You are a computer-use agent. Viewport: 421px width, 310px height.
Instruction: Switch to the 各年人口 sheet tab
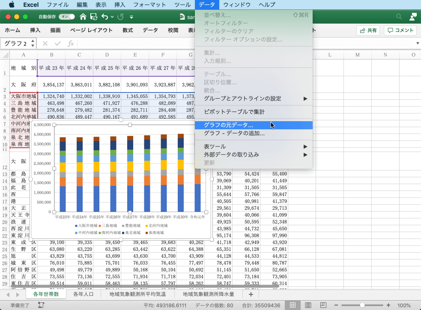pyautogui.click(x=84, y=294)
